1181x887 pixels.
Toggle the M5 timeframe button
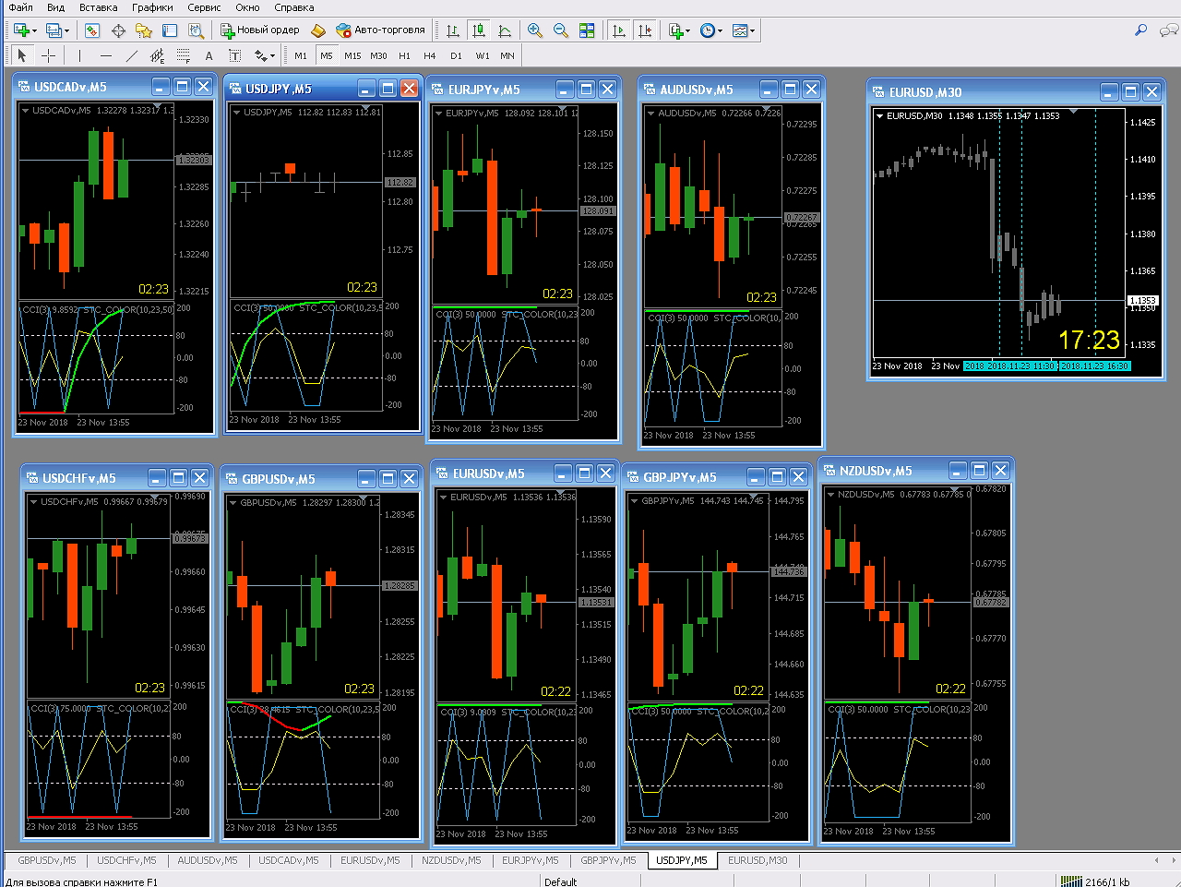pos(327,55)
